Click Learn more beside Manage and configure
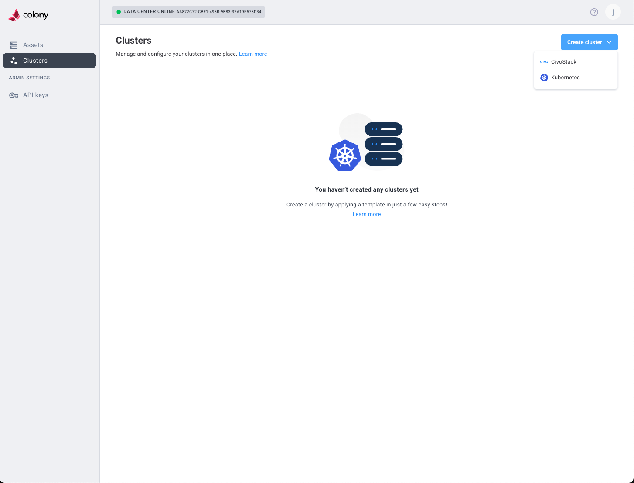 253,54
